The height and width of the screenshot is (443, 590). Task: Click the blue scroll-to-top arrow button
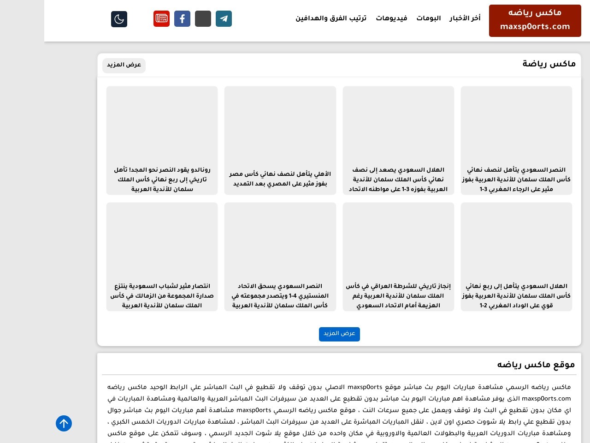point(64,423)
